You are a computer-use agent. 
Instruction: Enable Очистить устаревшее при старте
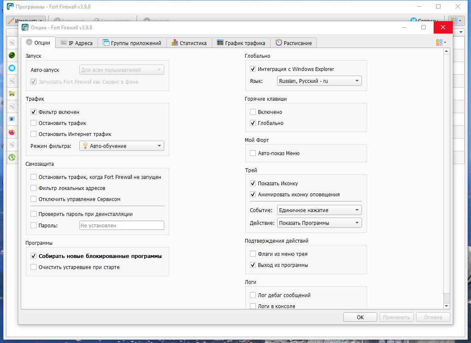[x=34, y=267]
